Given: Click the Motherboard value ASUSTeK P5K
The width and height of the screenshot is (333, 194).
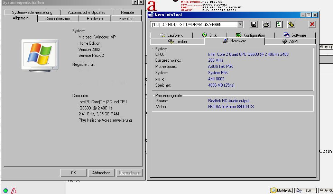Looking at the screenshot, I should tap(220, 67).
